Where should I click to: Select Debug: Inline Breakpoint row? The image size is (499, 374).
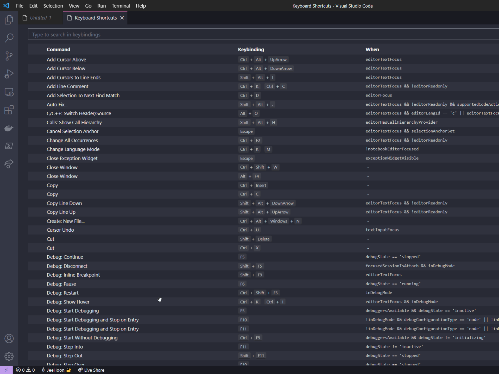coord(263,275)
